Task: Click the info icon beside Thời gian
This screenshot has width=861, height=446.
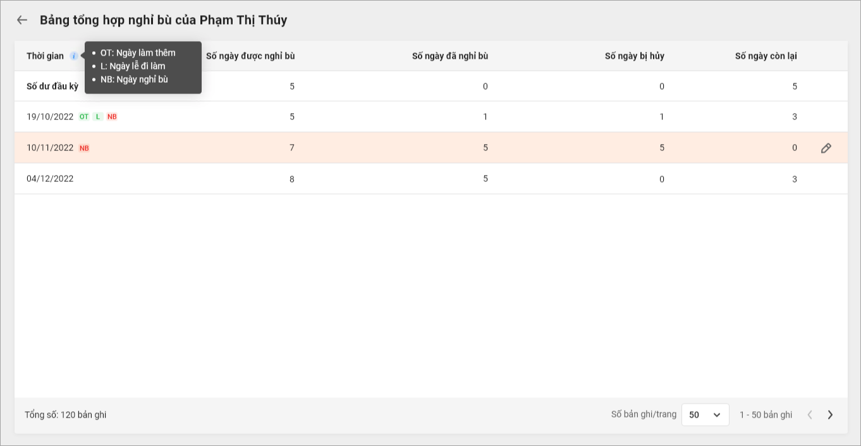Action: coord(74,56)
